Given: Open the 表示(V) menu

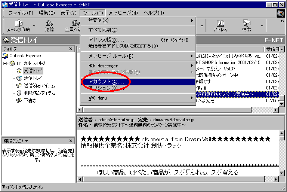Looking at the screenshot, I should click(68, 13).
